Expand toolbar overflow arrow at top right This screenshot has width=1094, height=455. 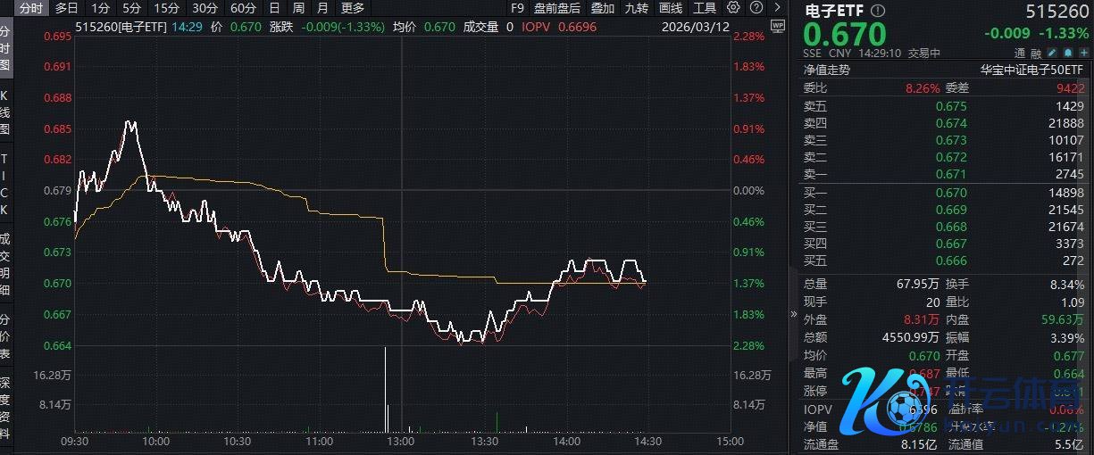click(x=777, y=8)
